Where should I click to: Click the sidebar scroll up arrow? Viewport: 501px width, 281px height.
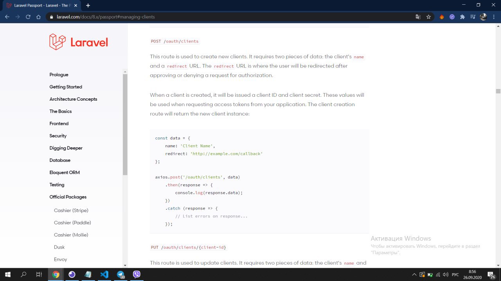(125, 71)
